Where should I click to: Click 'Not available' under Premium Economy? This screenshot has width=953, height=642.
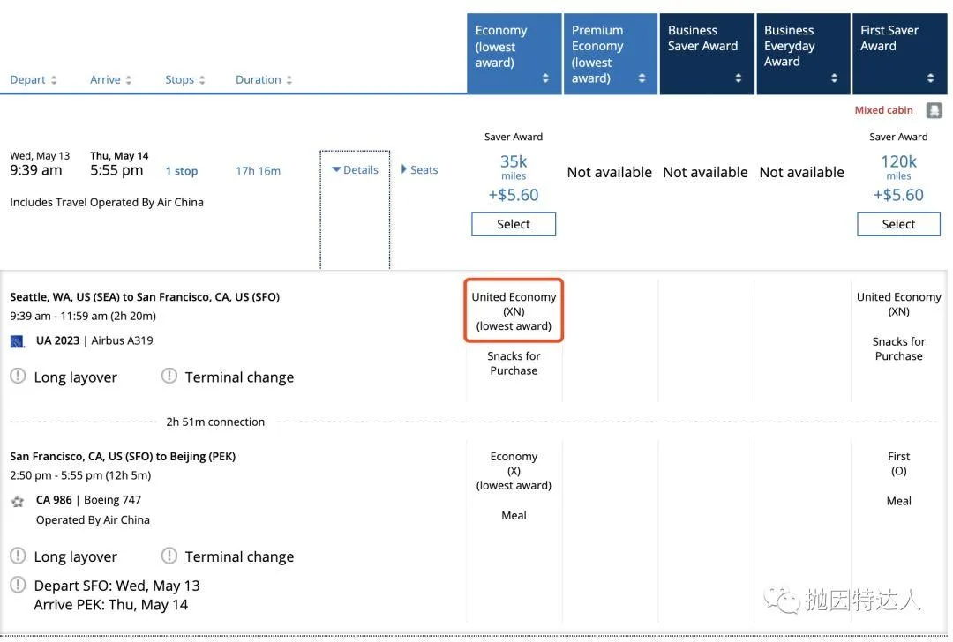click(x=610, y=173)
